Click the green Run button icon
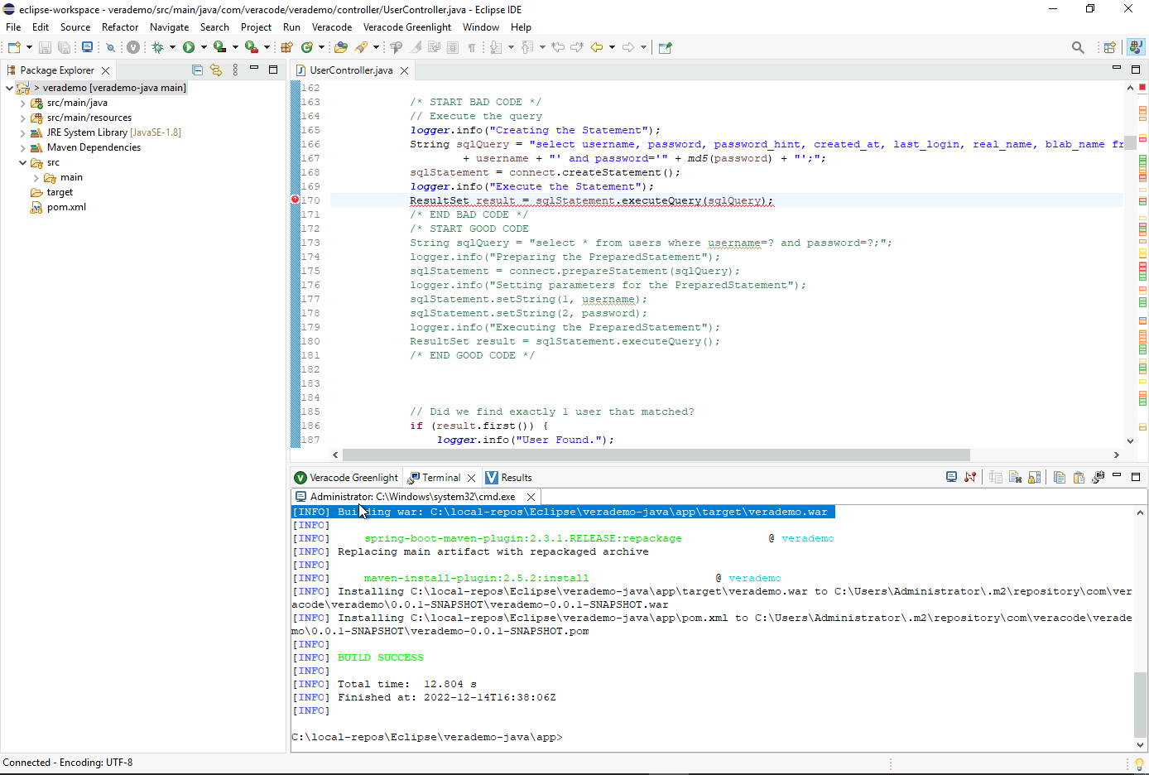This screenshot has height=775, width=1149. (188, 47)
